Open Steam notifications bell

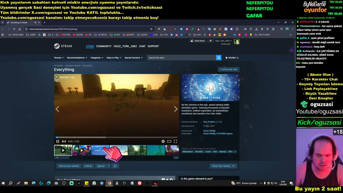210,41
